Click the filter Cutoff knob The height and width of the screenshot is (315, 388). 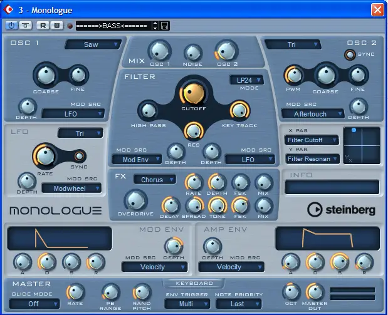click(194, 93)
